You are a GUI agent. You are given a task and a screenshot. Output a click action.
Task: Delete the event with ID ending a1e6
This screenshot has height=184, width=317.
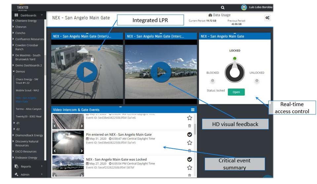pos(189,126)
